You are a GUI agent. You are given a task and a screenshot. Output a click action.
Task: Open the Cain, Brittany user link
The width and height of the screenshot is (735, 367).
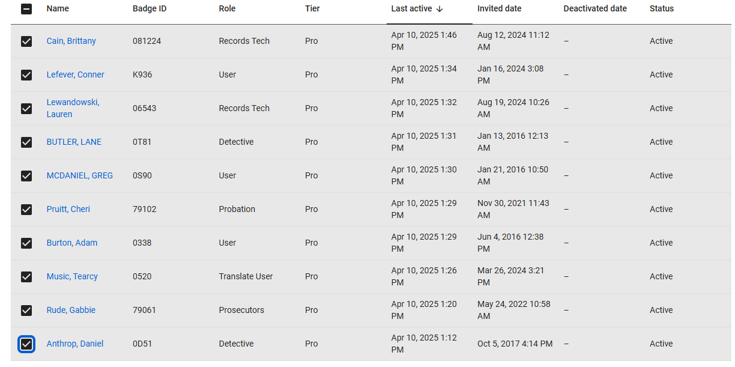pyautogui.click(x=71, y=41)
